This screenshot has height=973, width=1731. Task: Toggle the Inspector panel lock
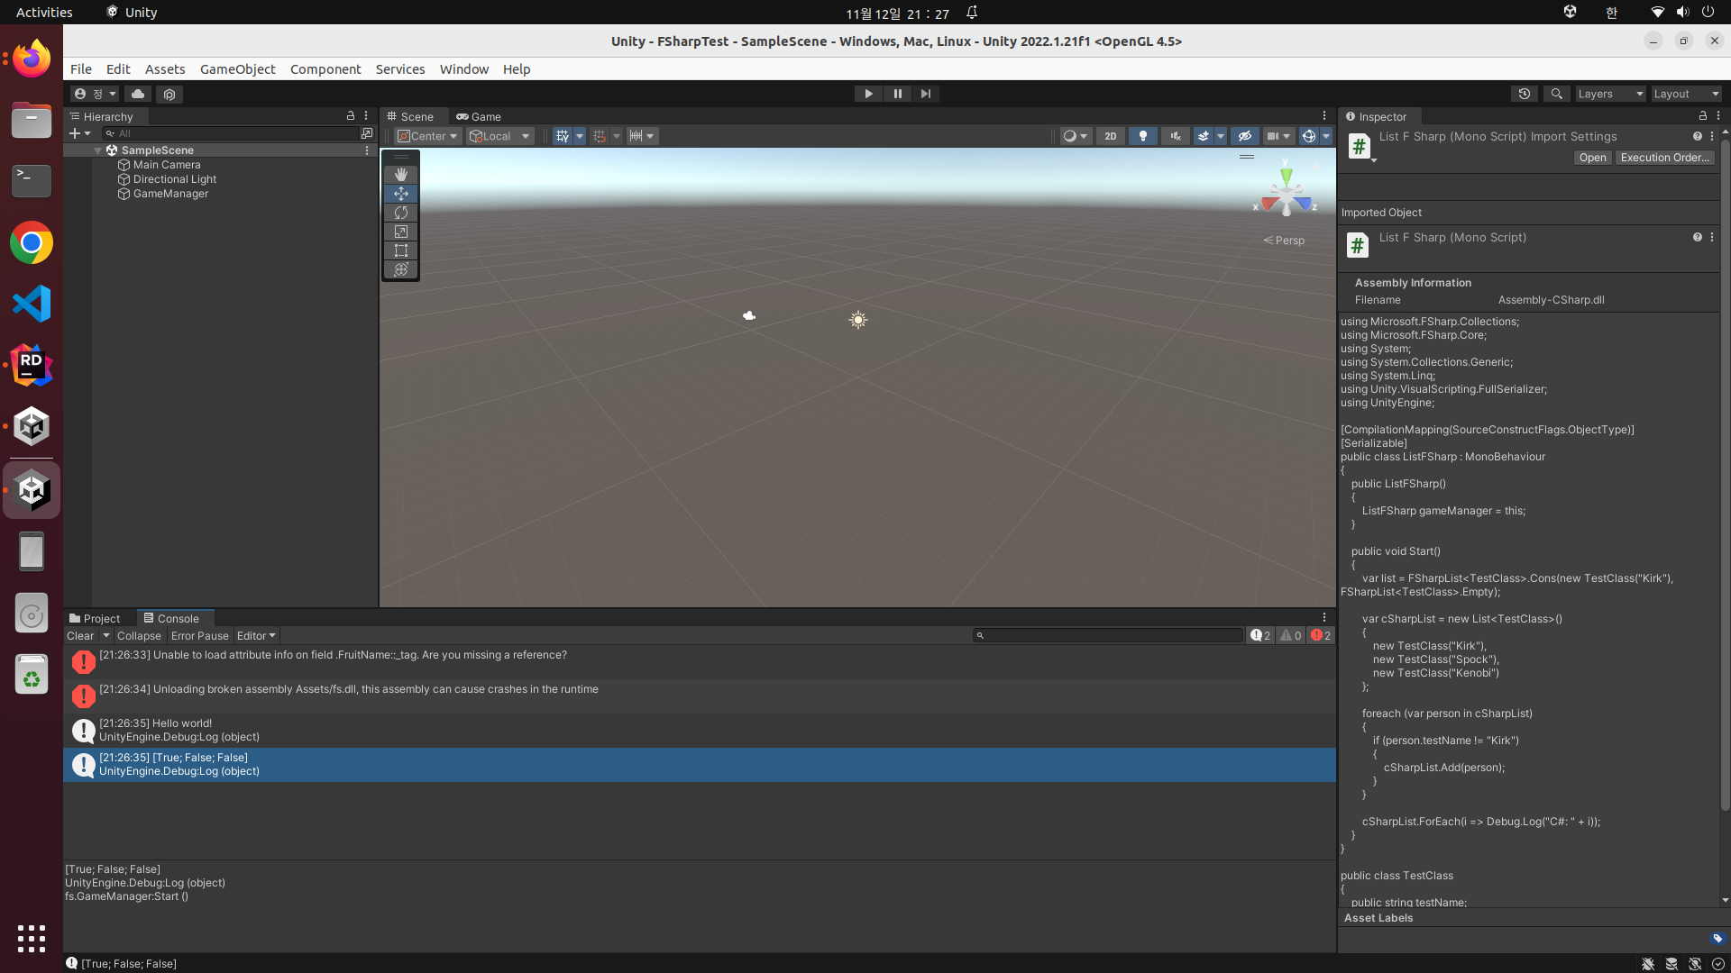pos(1703,116)
